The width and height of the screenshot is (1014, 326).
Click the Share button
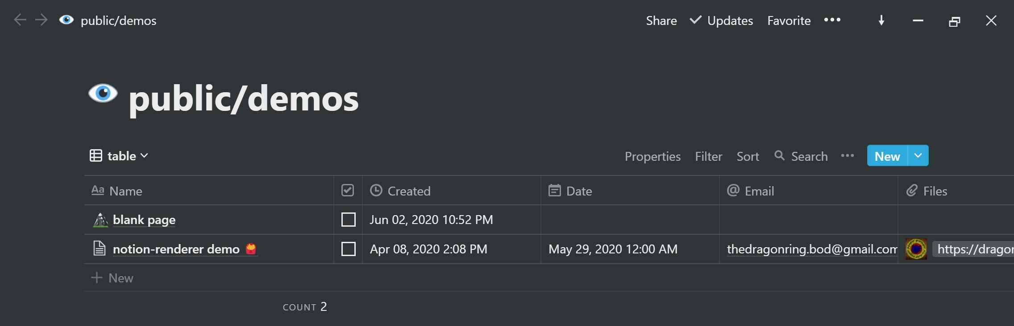pyautogui.click(x=661, y=20)
